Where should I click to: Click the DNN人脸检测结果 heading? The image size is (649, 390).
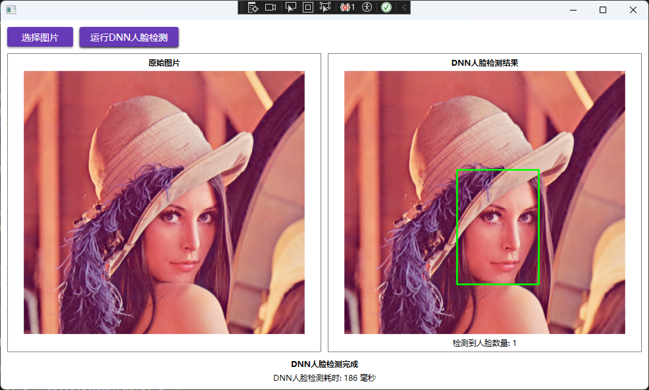coord(484,63)
